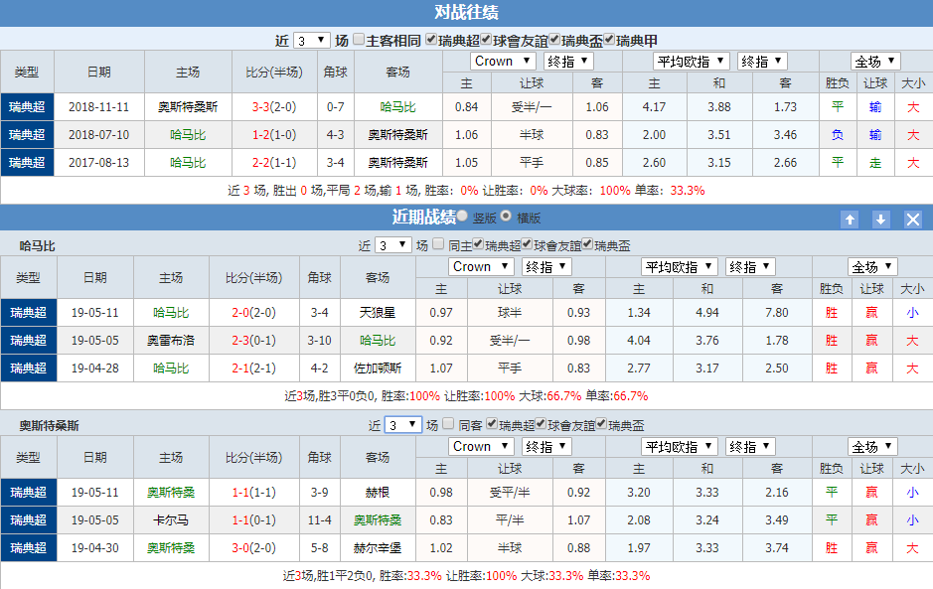Click the move-down arrow icon in 近期战绩 header
This screenshot has width=933, height=589.
tap(880, 219)
